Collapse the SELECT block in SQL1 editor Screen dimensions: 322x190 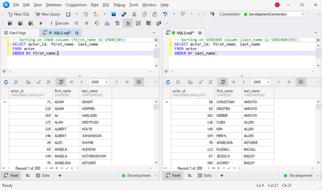[10, 44]
